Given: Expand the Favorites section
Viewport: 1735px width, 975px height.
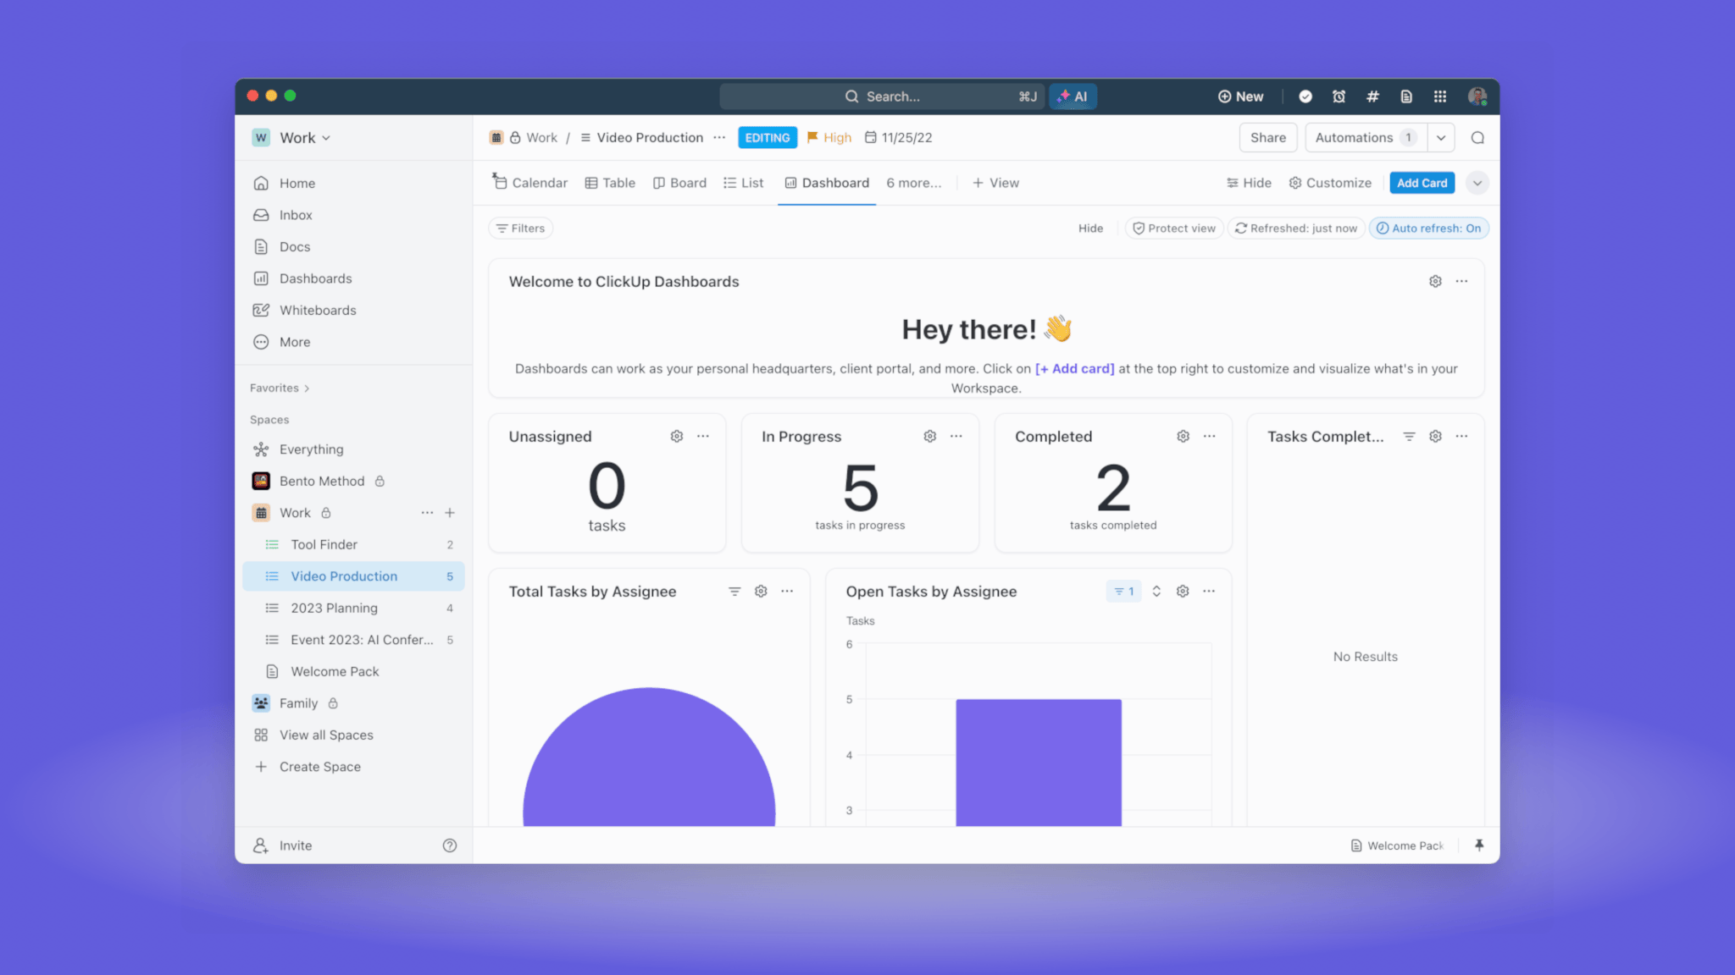Looking at the screenshot, I should click(x=280, y=388).
